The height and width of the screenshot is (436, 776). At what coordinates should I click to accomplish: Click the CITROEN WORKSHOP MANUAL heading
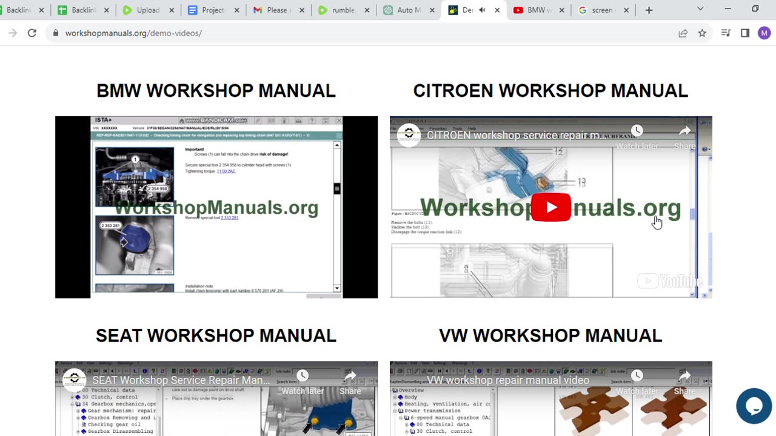click(x=550, y=91)
